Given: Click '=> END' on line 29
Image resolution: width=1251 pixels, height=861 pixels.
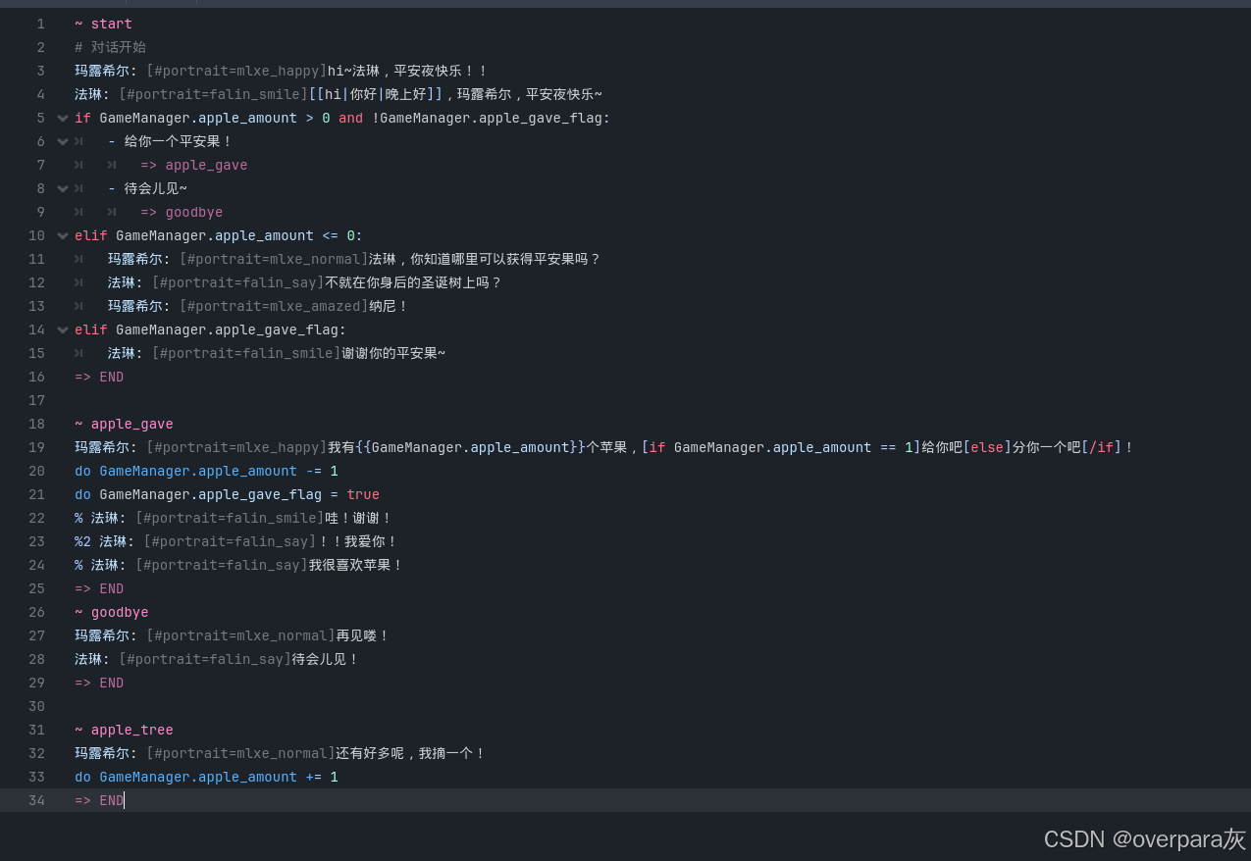Looking at the screenshot, I should click(99, 683).
